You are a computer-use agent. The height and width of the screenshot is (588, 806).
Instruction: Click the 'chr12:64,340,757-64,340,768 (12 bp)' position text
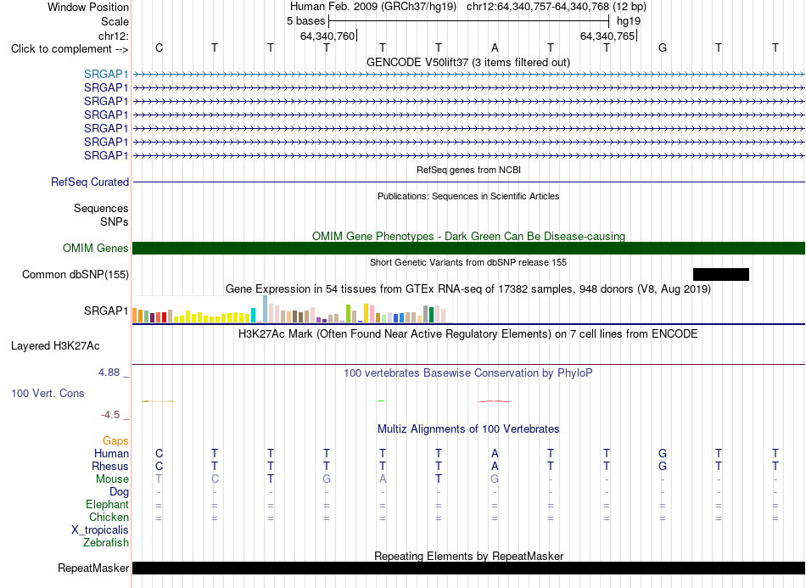coord(557,7)
